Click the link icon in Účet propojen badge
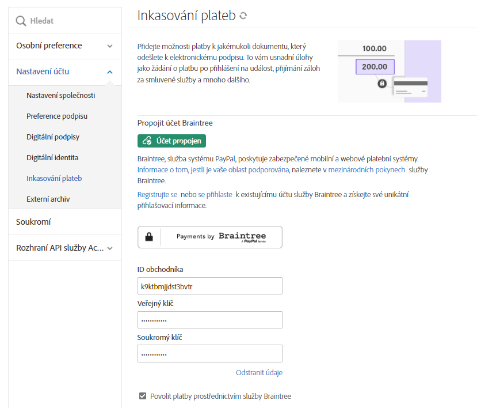The width and height of the screenshot is (477, 408). 147,141
